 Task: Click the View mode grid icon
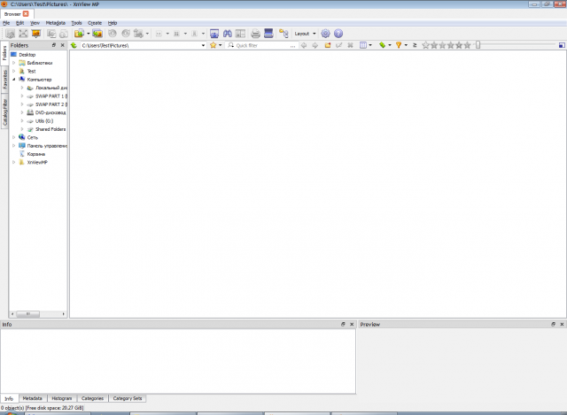click(x=363, y=45)
